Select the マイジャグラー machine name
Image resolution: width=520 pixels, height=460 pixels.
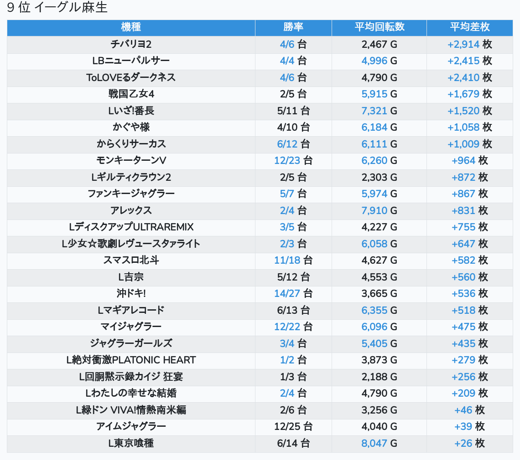[x=131, y=327]
